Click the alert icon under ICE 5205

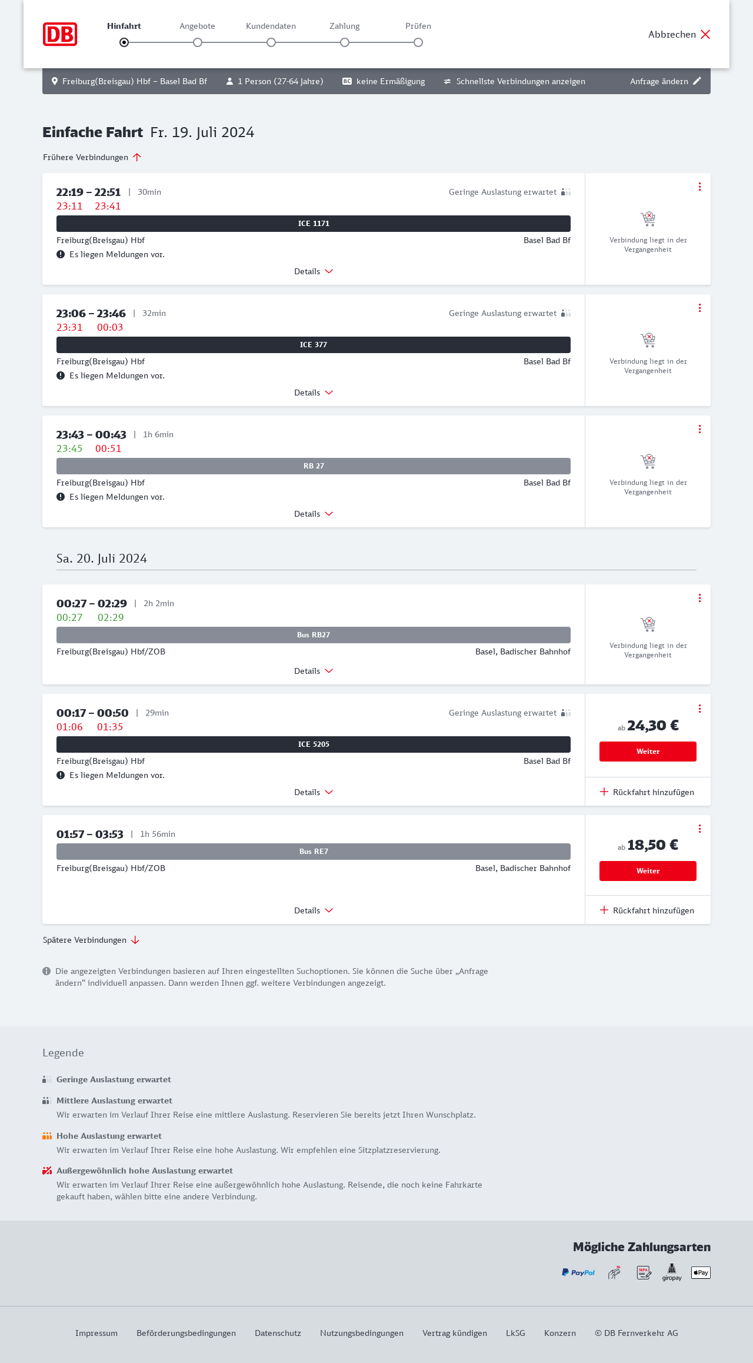coord(61,775)
